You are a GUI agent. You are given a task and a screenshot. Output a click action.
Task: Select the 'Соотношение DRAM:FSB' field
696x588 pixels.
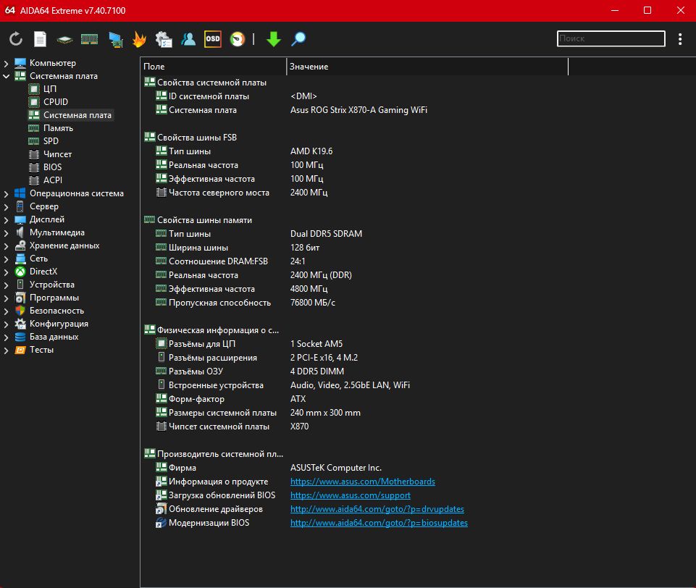pyautogui.click(x=218, y=261)
